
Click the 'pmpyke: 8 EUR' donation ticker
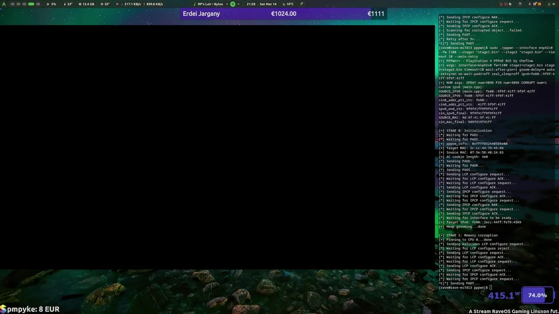click(x=30, y=309)
